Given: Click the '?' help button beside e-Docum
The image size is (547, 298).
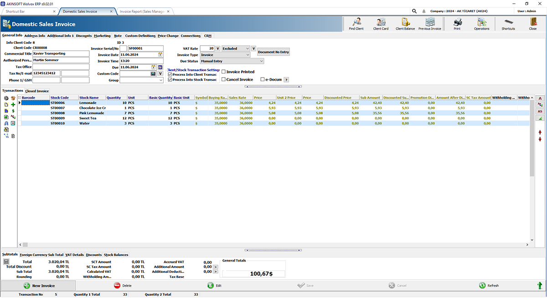Looking at the screenshot, I should tap(286, 80).
